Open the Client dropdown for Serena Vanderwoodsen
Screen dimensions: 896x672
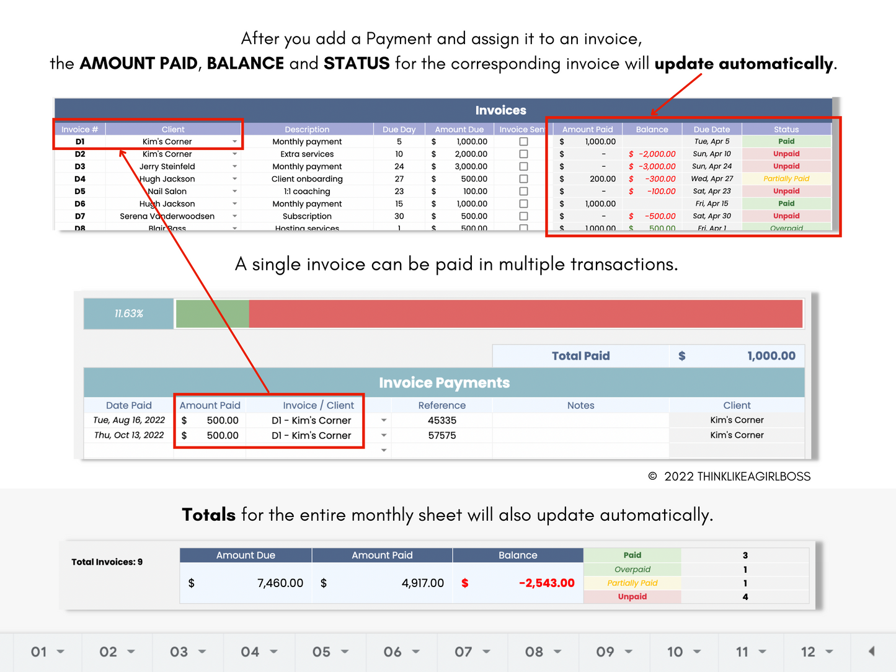click(234, 216)
